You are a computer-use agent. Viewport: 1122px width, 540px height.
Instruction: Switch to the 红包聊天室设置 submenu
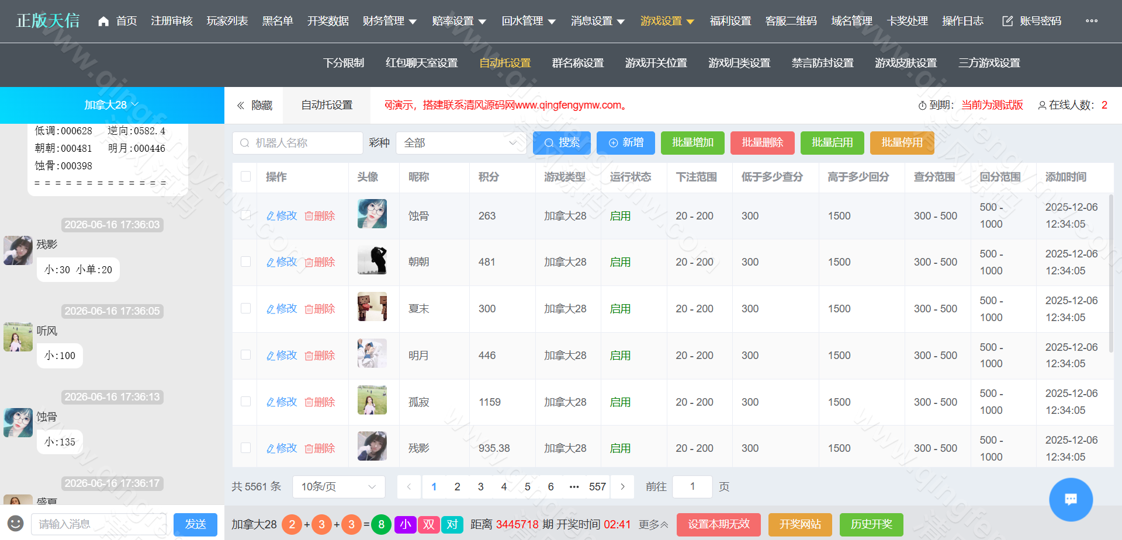[422, 63]
